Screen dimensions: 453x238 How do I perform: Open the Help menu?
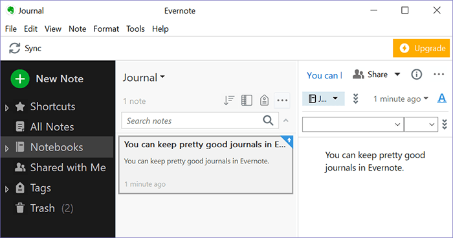160,29
